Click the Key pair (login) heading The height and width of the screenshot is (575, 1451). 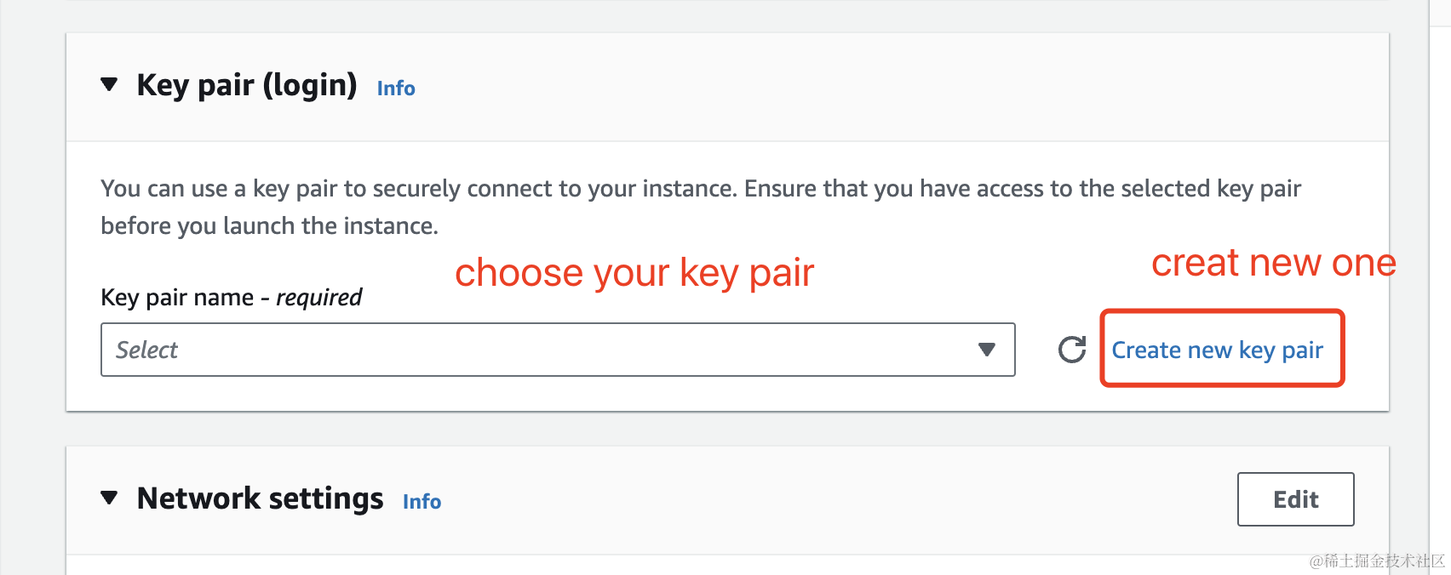coord(247,85)
